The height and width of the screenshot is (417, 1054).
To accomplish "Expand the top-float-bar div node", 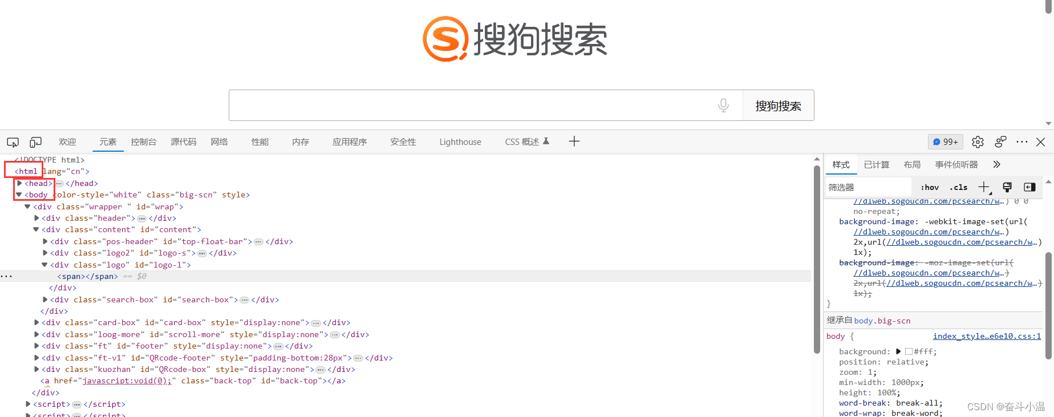I will click(45, 241).
